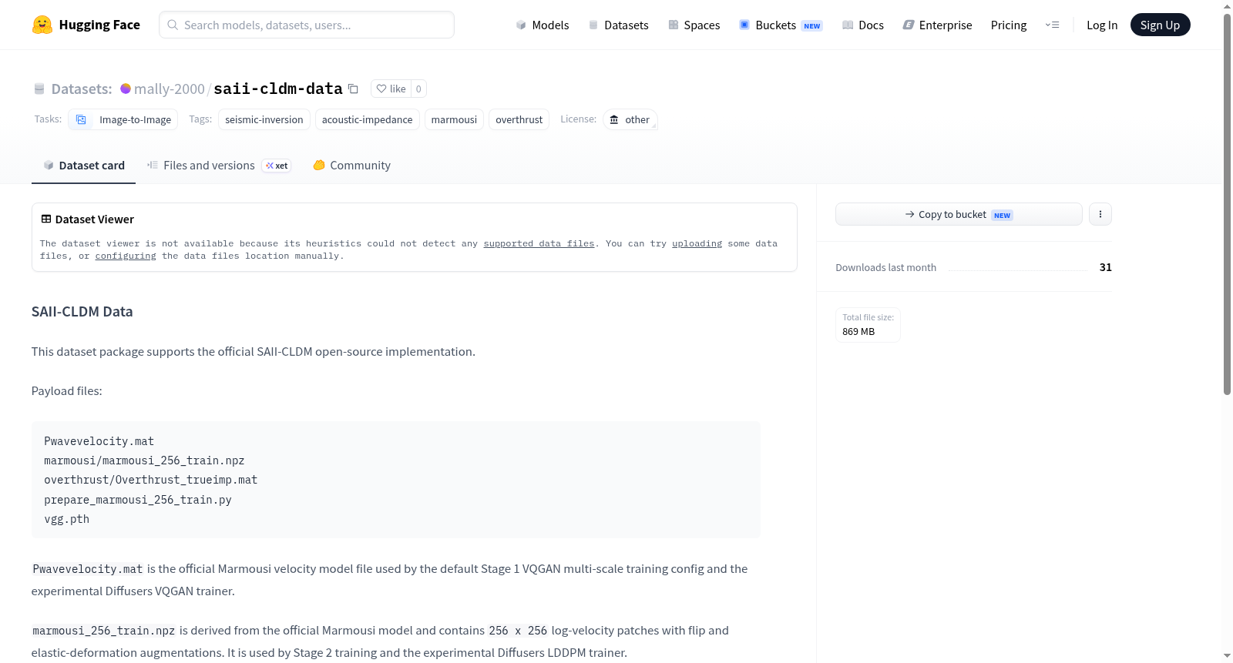Viewport: 1233px width, 663px height.
Task: Click the Sign Up button
Action: click(1161, 25)
